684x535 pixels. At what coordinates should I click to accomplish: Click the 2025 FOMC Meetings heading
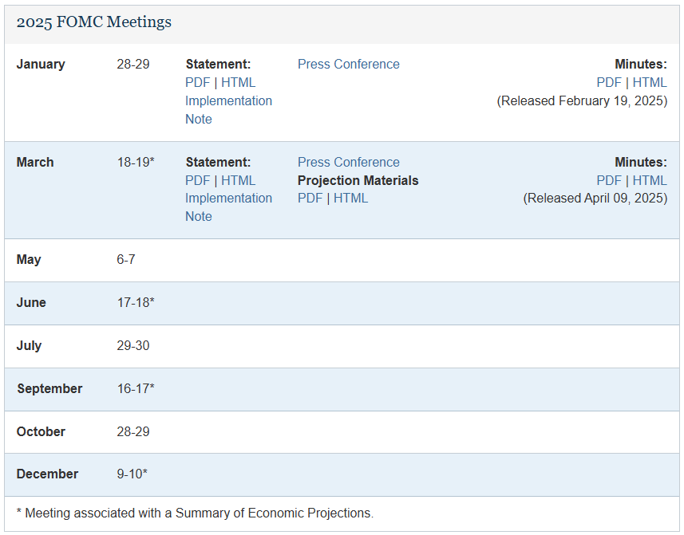[x=93, y=22]
